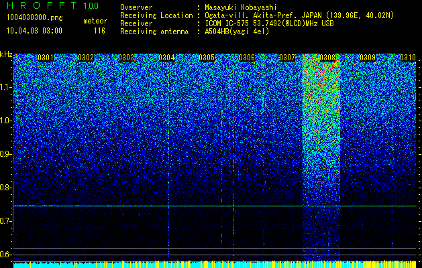
Task: Click the observer name Masayuki Kobayashi
Action: 240,8
